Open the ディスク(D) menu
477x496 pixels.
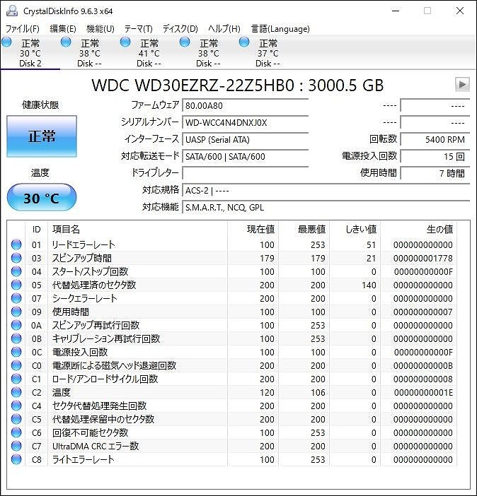point(180,29)
